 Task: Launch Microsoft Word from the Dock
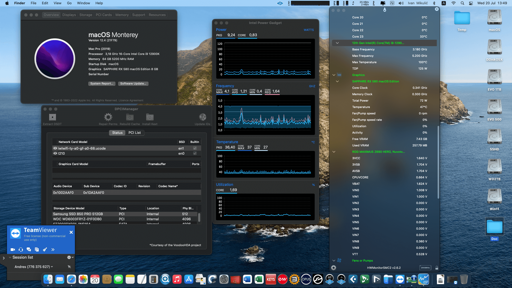247,279
